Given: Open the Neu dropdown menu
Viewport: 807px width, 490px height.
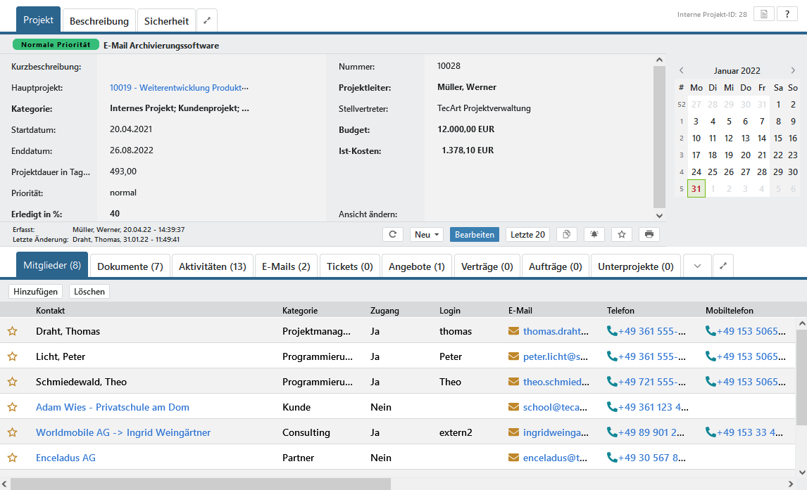Looking at the screenshot, I should click(x=427, y=235).
